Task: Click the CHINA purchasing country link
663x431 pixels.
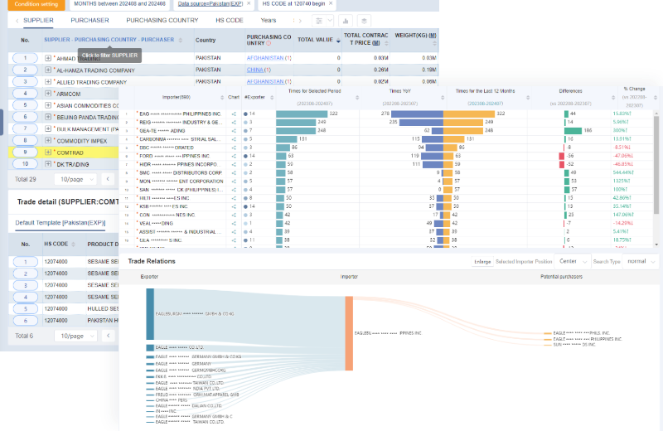Action: coord(257,70)
